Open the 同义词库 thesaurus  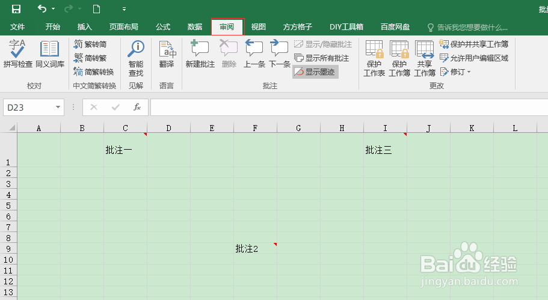[50, 54]
